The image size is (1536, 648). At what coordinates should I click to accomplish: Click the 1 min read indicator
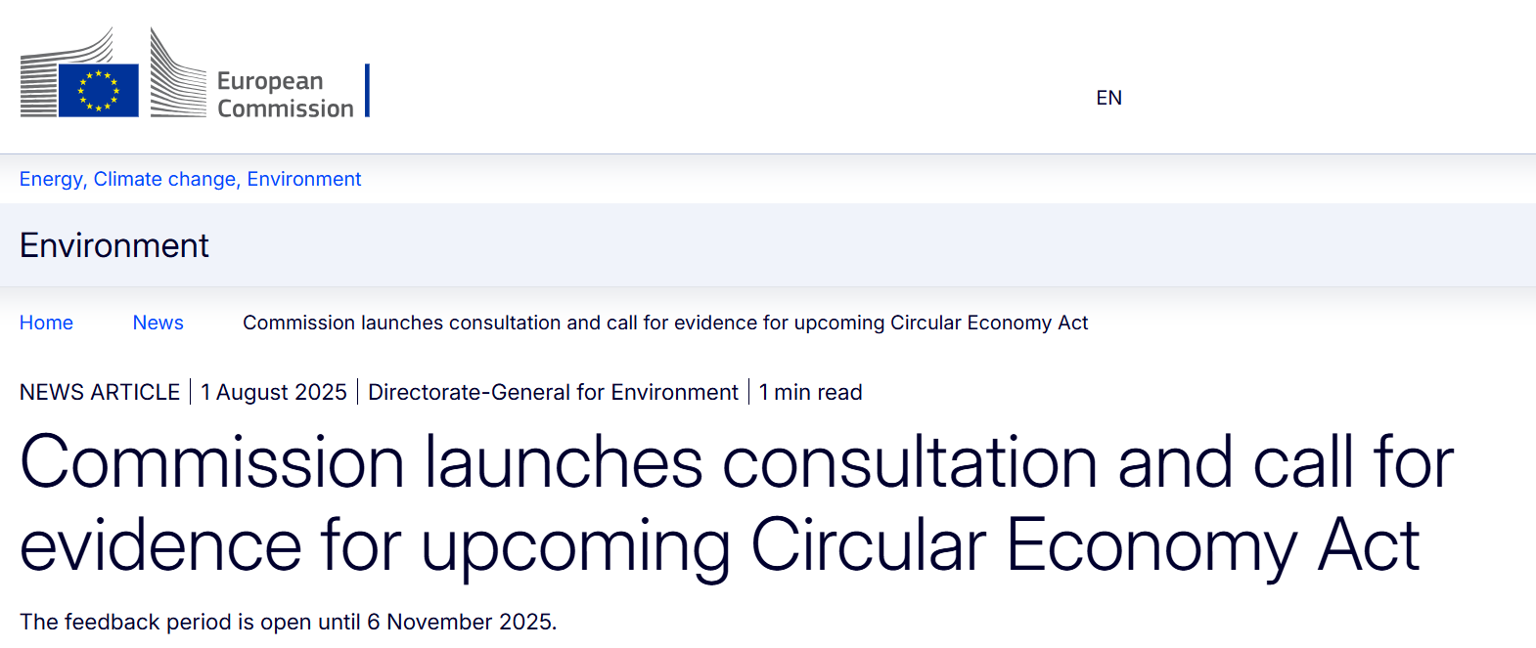coord(811,392)
